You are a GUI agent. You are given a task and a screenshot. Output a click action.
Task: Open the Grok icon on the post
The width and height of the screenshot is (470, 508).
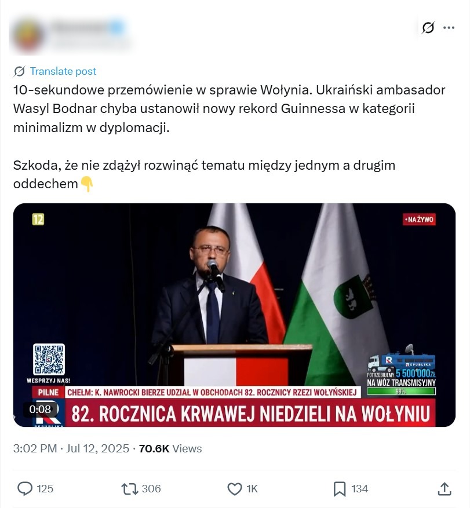(428, 27)
